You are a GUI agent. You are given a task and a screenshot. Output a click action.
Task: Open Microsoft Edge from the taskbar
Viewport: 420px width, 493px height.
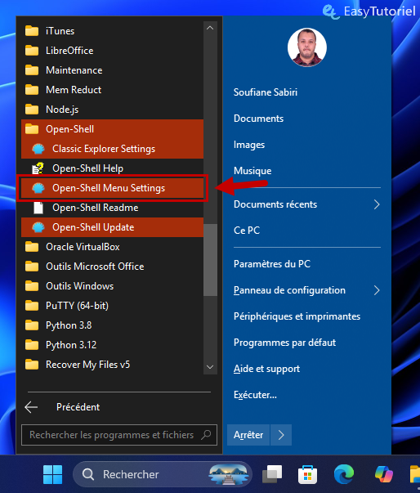pos(344,474)
